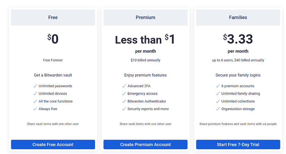Select the Families plan header
Viewport: 286px width, 154px height.
point(238,17)
